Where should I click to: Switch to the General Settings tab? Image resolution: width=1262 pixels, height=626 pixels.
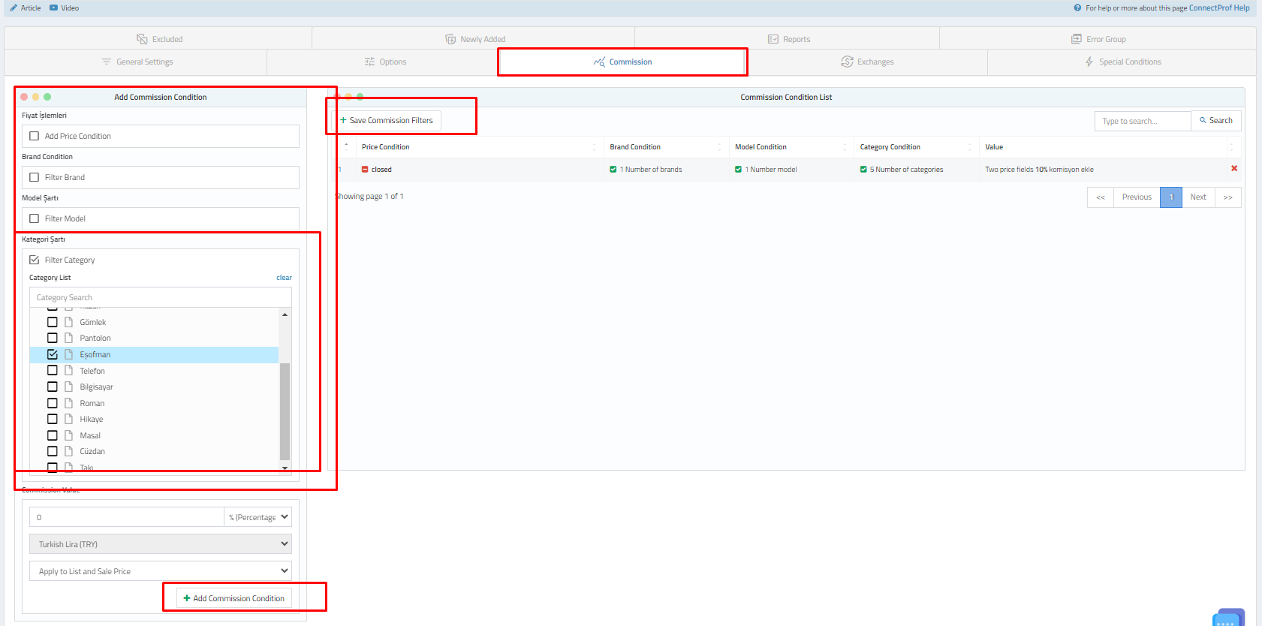[x=137, y=62]
